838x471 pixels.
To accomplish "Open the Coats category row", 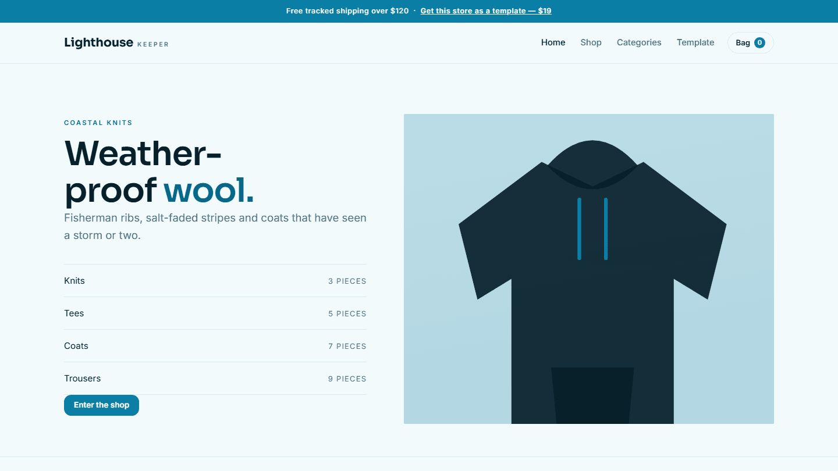I will coord(215,346).
